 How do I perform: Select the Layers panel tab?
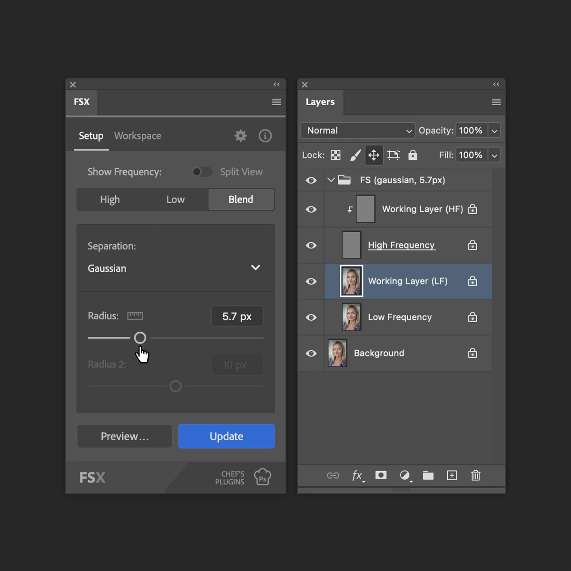click(x=320, y=102)
